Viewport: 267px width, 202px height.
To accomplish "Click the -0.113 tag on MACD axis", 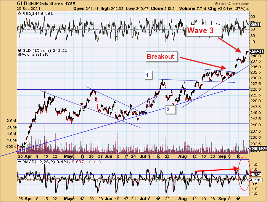I will tap(256, 180).
